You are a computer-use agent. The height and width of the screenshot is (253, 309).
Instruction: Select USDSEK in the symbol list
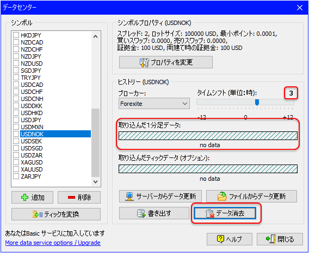31,141
